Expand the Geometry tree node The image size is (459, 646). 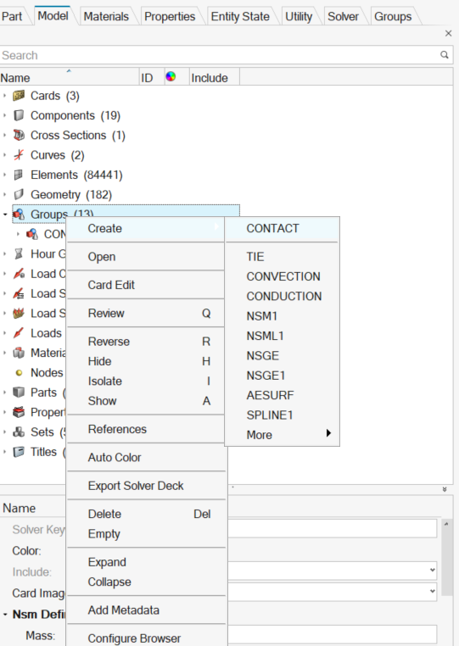point(4,194)
